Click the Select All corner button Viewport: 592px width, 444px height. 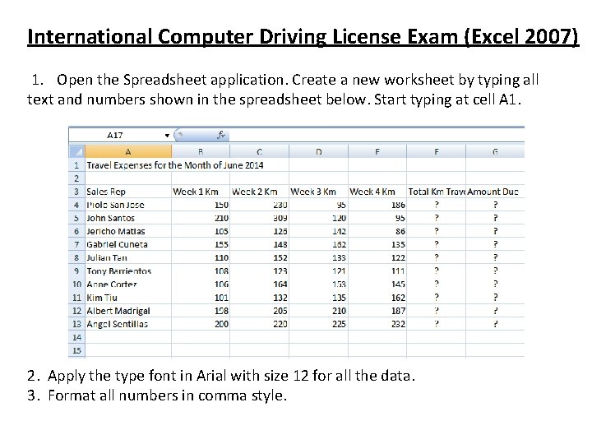point(76,152)
